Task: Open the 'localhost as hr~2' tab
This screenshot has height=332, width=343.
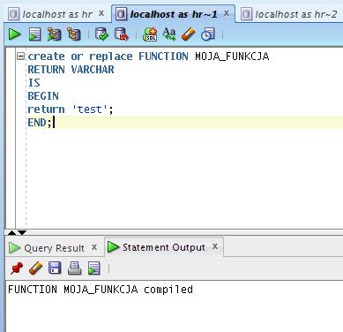Action: [x=296, y=14]
